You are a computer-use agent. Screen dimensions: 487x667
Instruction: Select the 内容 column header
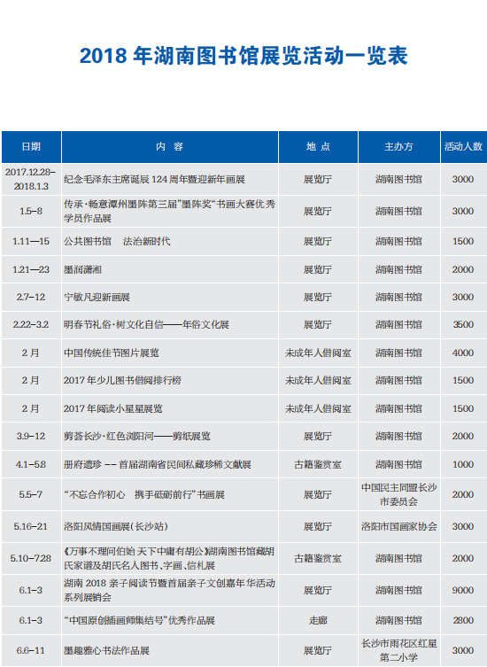click(x=170, y=147)
